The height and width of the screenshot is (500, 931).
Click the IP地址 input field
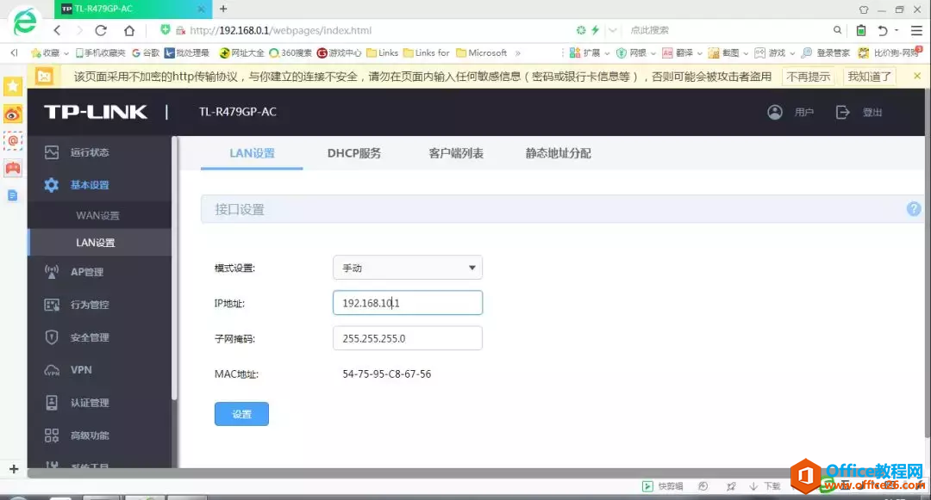click(x=407, y=303)
